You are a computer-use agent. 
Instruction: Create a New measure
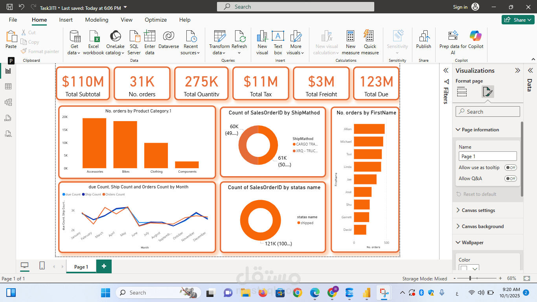[351, 42]
